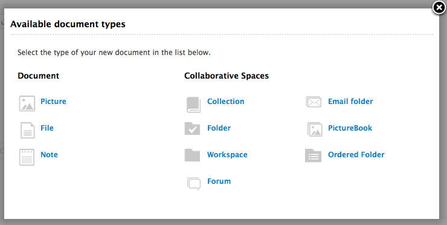Select the Folder checkmark icon
Image resolution: width=447 pixels, height=225 pixels.
click(x=193, y=128)
